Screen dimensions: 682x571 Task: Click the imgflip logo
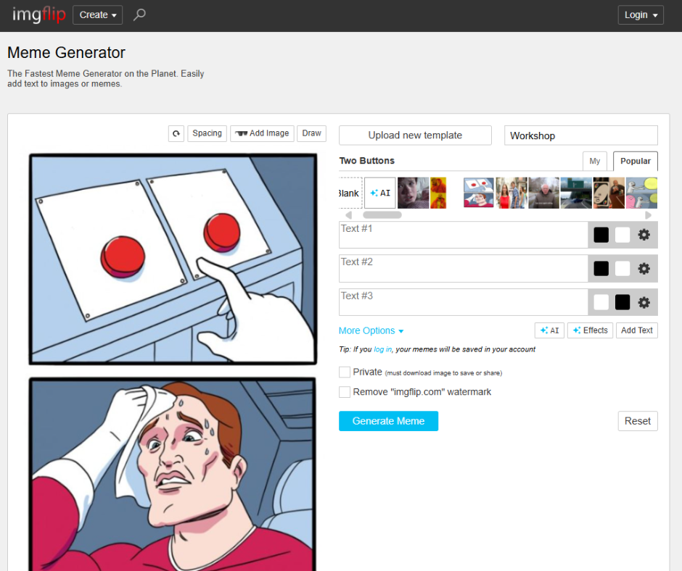click(x=39, y=14)
